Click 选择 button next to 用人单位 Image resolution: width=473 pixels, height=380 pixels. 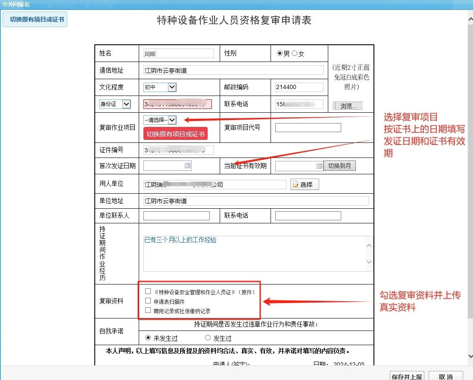tap(305, 185)
